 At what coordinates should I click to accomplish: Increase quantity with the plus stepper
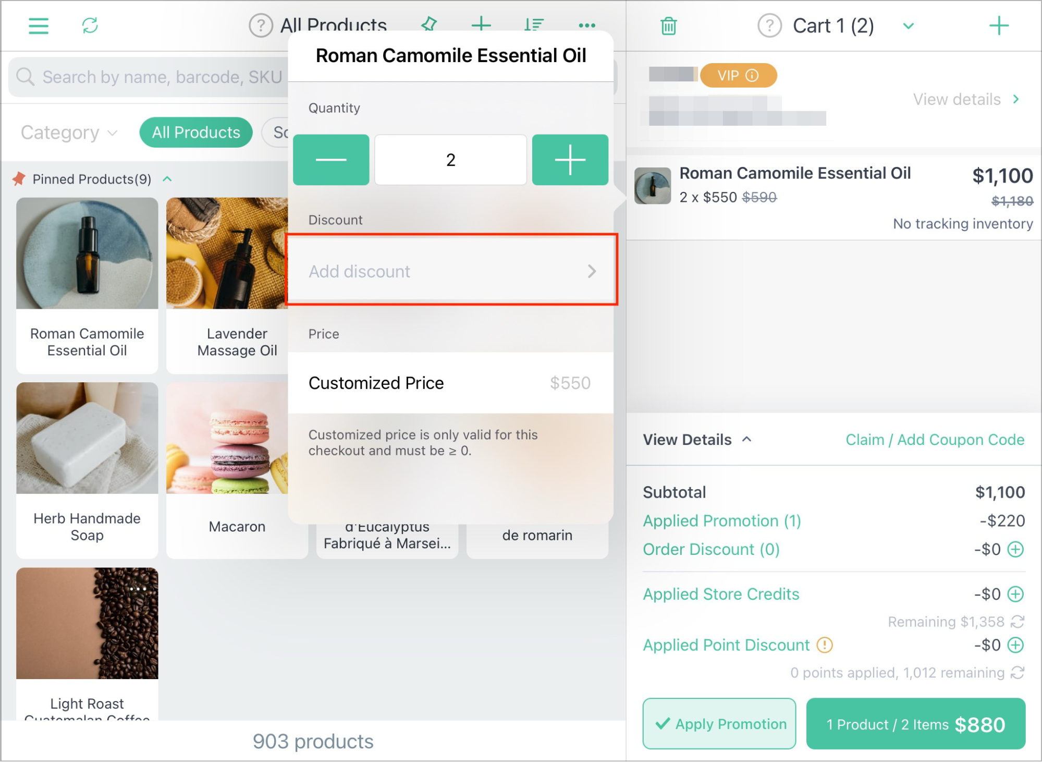click(x=570, y=160)
